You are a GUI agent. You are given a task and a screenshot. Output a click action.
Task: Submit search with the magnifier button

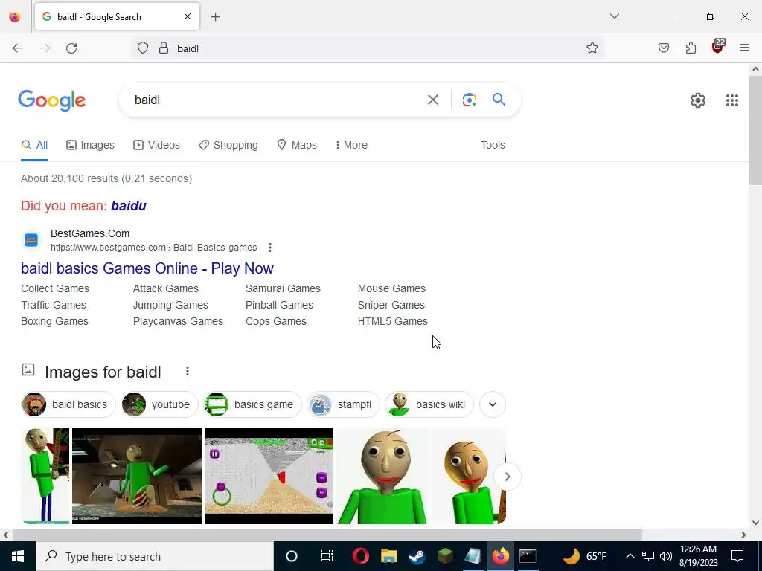[499, 100]
